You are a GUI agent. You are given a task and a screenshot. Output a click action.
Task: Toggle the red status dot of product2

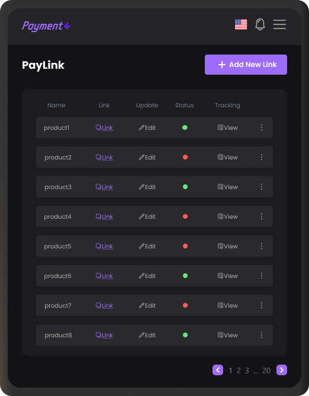pyautogui.click(x=185, y=157)
